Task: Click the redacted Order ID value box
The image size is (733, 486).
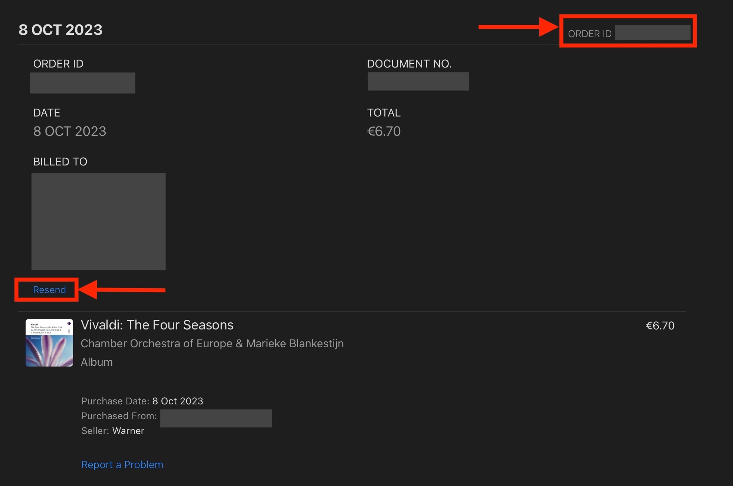Action: [x=82, y=83]
